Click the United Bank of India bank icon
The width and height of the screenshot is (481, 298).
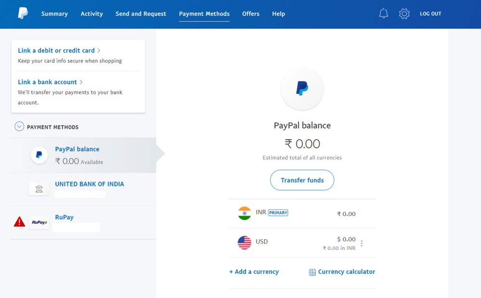(39, 189)
